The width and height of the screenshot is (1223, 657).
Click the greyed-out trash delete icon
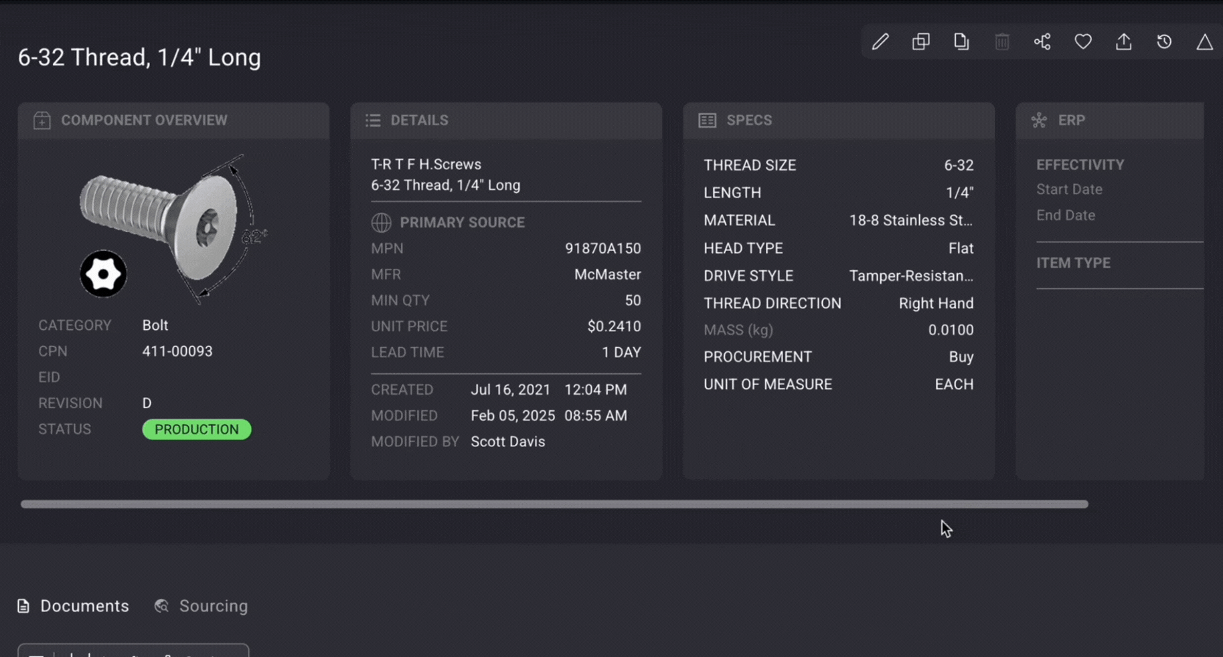(1002, 42)
